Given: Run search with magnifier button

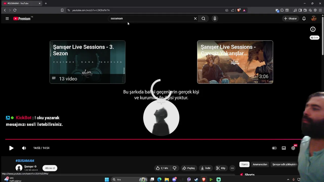Looking at the screenshot, I should [203, 18].
